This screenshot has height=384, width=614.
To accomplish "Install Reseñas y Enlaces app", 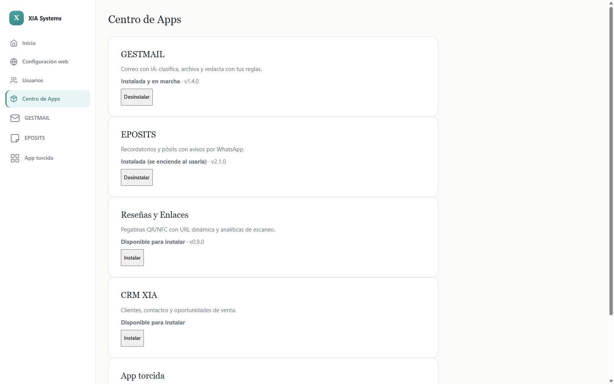I will (x=132, y=258).
